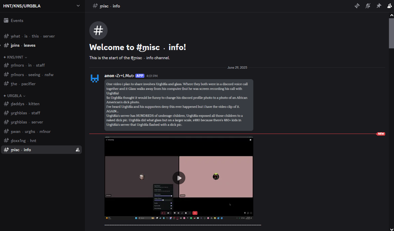This screenshot has height=231, width=394.
Task: Click the misc · info title in header
Action: 110,6
